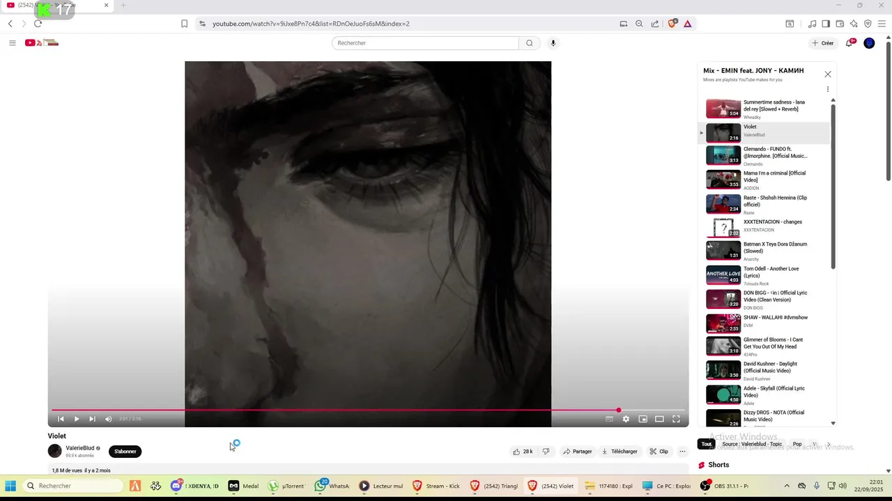Screen dimensions: 892x501
Task: Open the ValerieBlud channel link
Action: tap(79, 448)
